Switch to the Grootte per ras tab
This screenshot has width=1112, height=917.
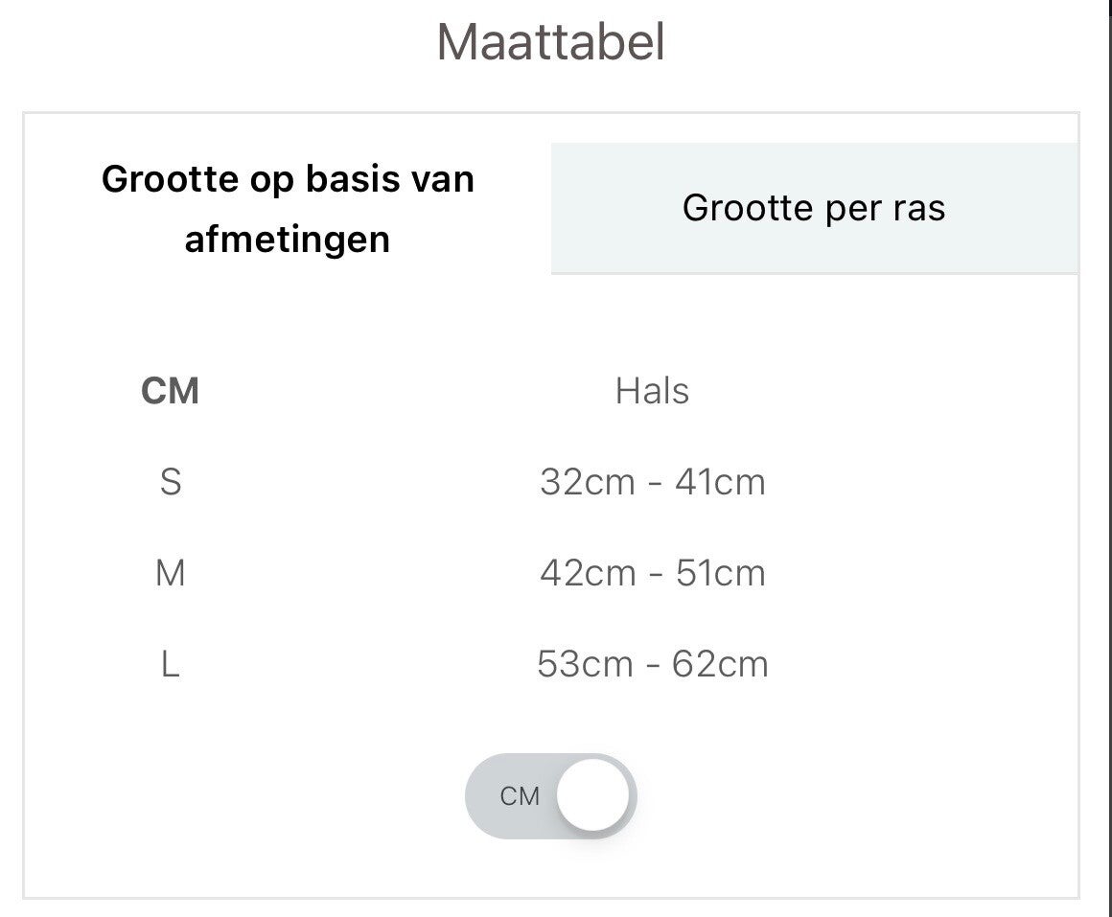(814, 208)
